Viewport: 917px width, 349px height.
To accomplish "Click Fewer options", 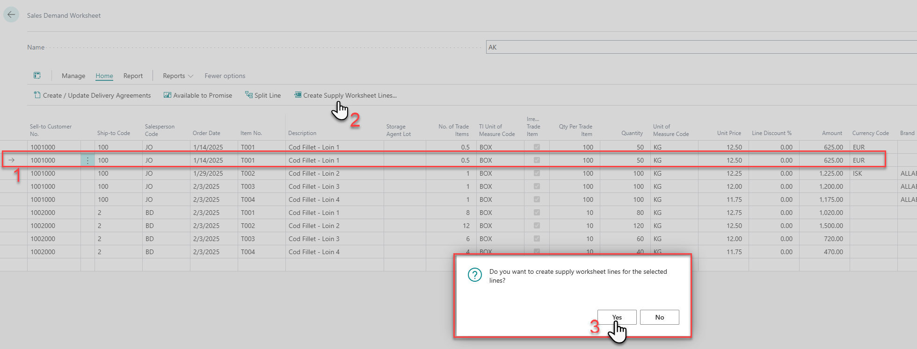I will coord(225,76).
